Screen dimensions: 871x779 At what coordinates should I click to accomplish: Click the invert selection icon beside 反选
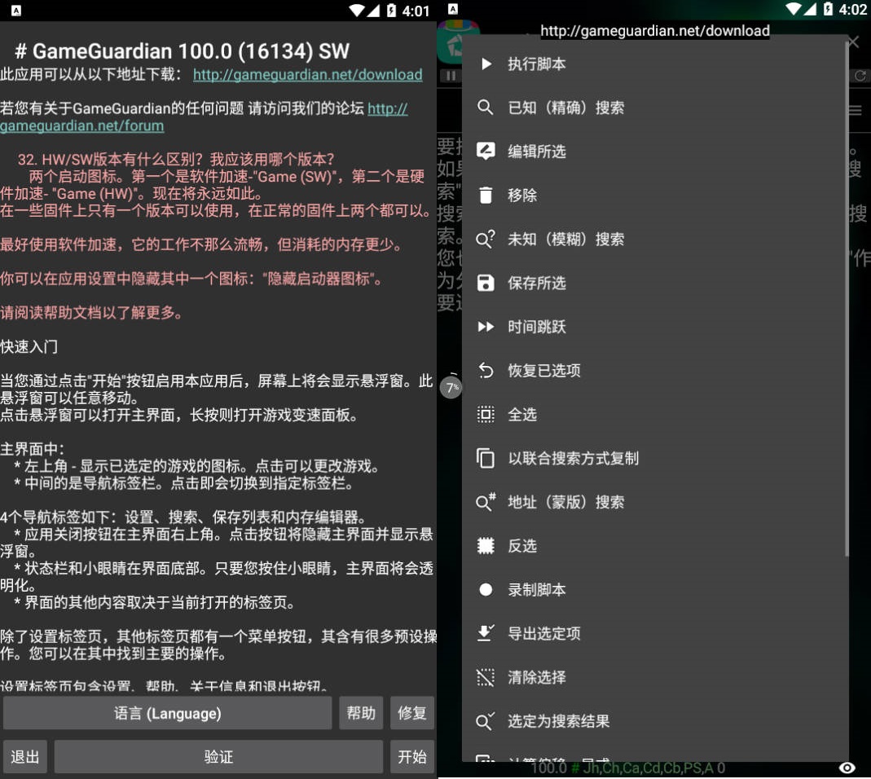486,546
